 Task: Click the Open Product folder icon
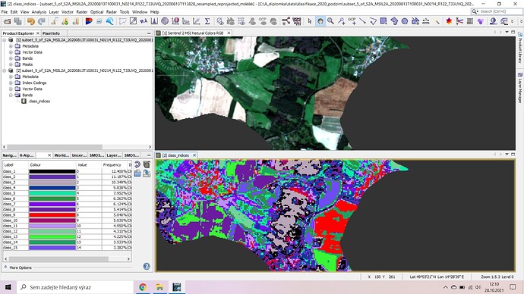click(7, 21)
